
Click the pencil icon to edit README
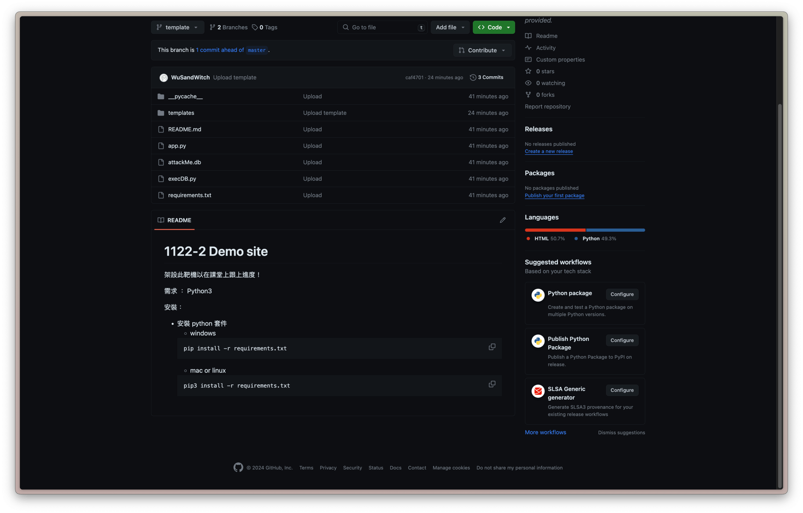pos(502,220)
